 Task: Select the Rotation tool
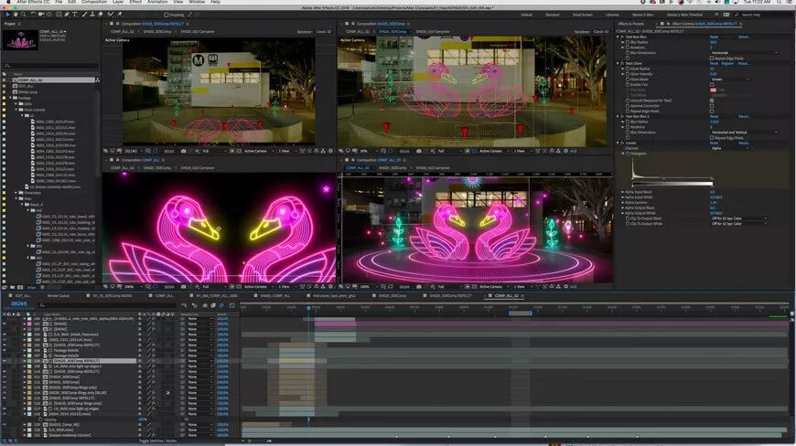pyautogui.click(x=34, y=15)
